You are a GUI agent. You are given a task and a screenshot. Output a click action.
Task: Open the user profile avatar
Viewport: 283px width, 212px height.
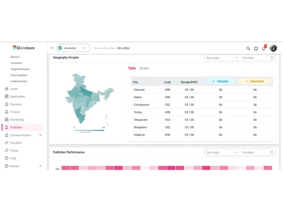(x=273, y=48)
